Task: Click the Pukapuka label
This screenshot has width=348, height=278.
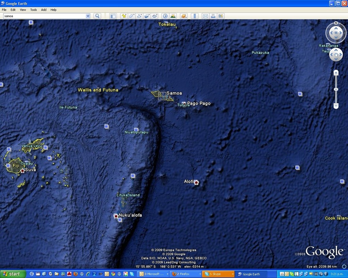Action: (x=260, y=53)
